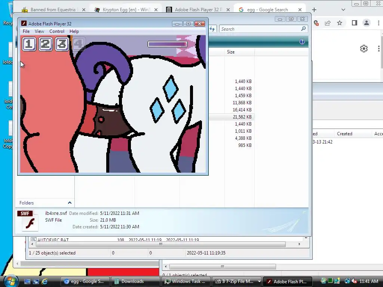Viewport: 383px width, 287px height.
Task: Click magnifier icon in Explorer search box
Action: pyautogui.click(x=303, y=29)
